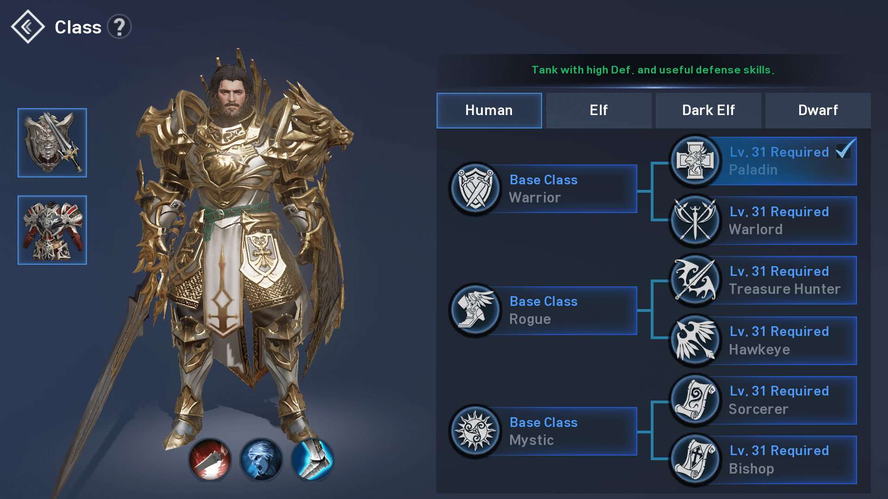
Task: Click the back arrow diamond icon
Action: pyautogui.click(x=28, y=27)
